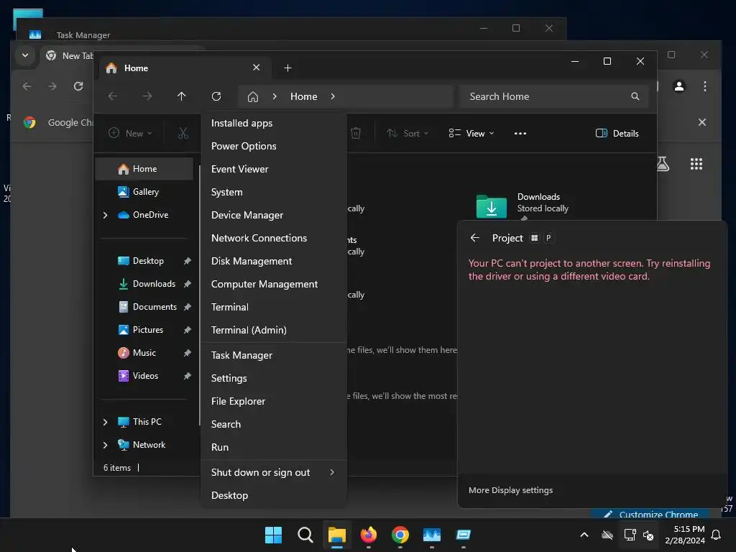Open Chrome from the taskbar
Viewport: 736px width, 552px height.
tap(400, 535)
